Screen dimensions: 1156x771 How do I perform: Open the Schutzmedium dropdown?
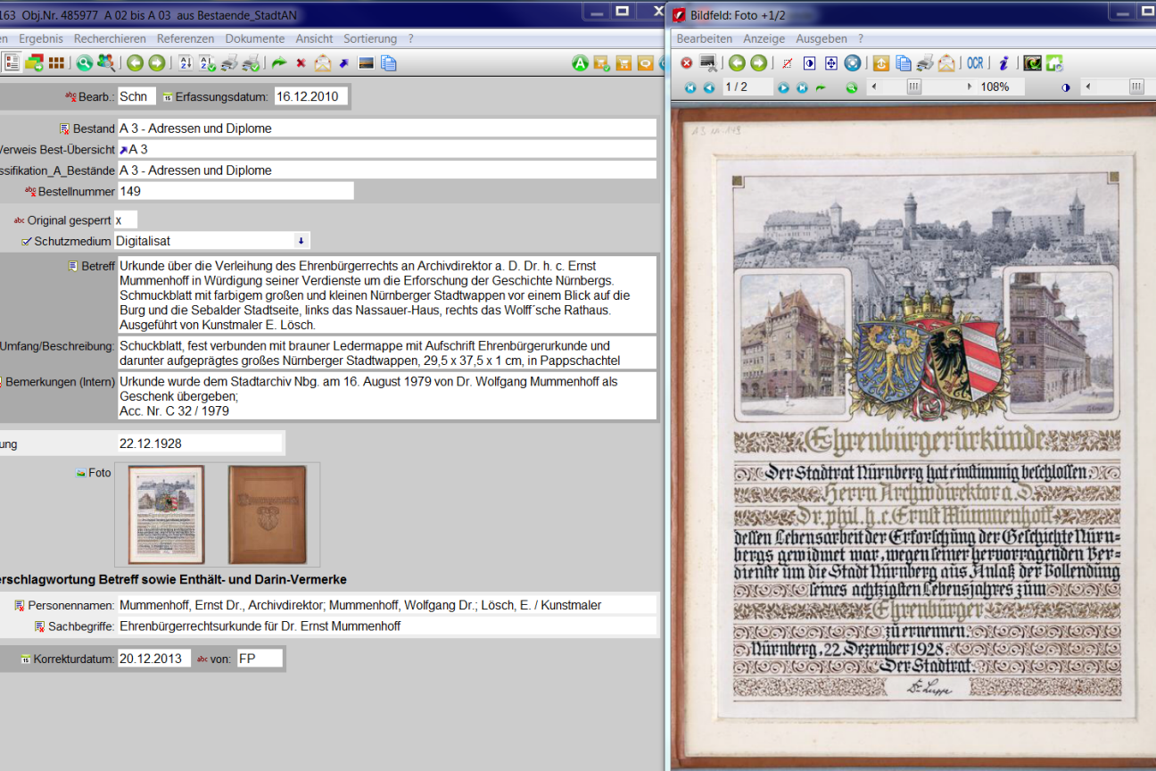[x=301, y=241]
